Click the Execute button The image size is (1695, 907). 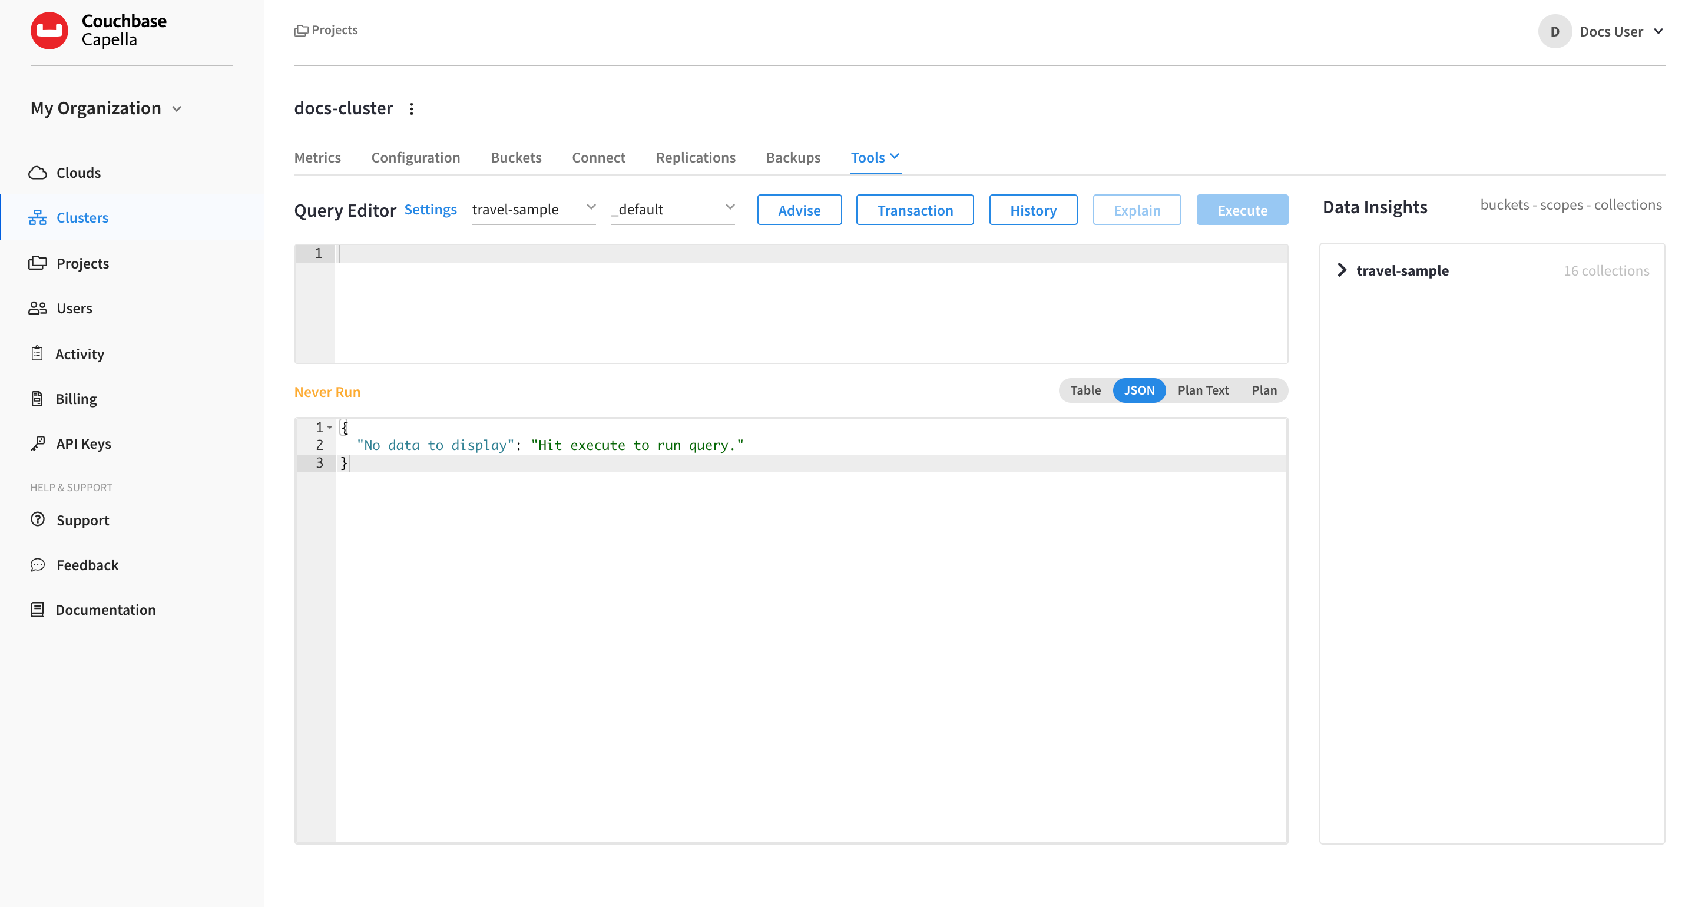[1242, 209]
